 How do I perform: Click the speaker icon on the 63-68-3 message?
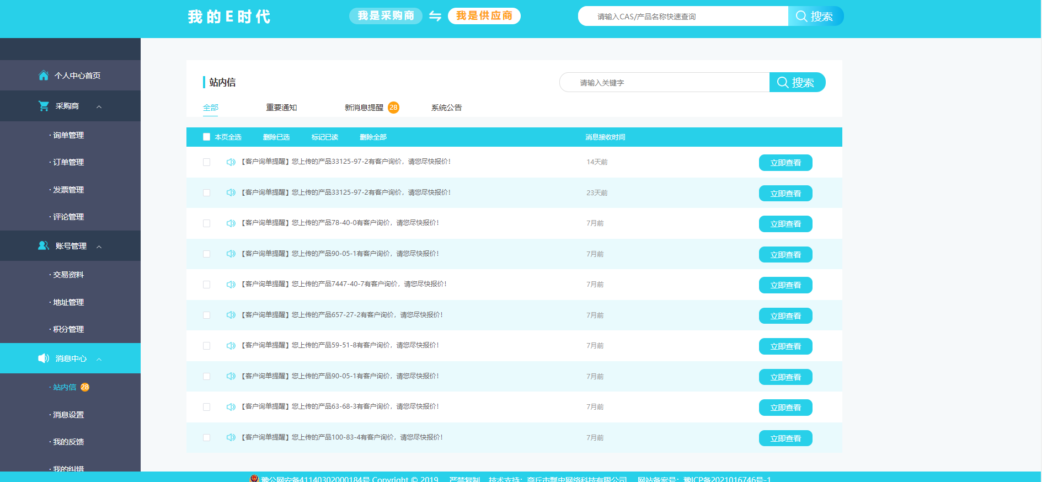[x=231, y=407]
